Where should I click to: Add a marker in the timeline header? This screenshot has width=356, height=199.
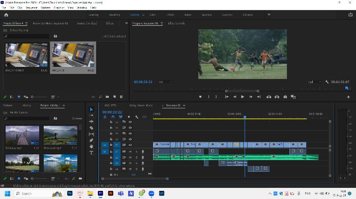[x=129, y=117]
